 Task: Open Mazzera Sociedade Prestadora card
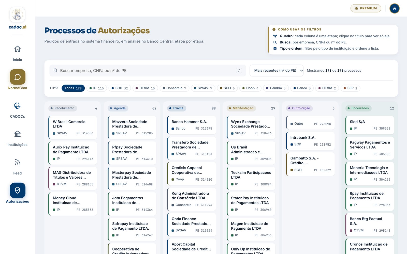pyautogui.click(x=132, y=128)
